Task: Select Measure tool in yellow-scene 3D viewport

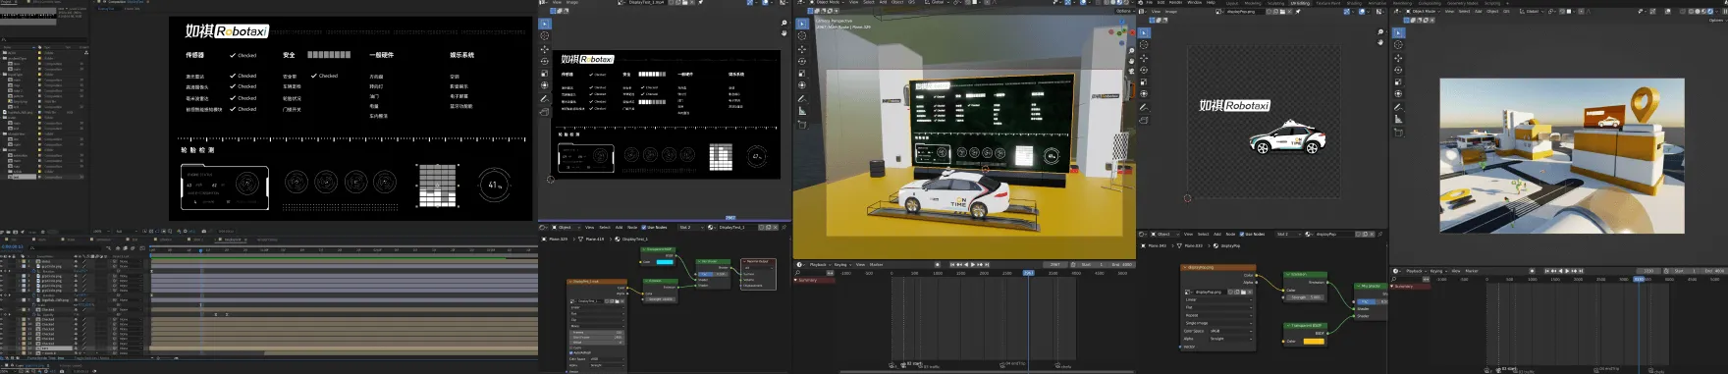Action: point(802,111)
